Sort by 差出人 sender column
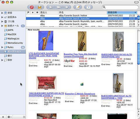Image resolution: width=140 pixels, height=119 pixels. [49, 13]
